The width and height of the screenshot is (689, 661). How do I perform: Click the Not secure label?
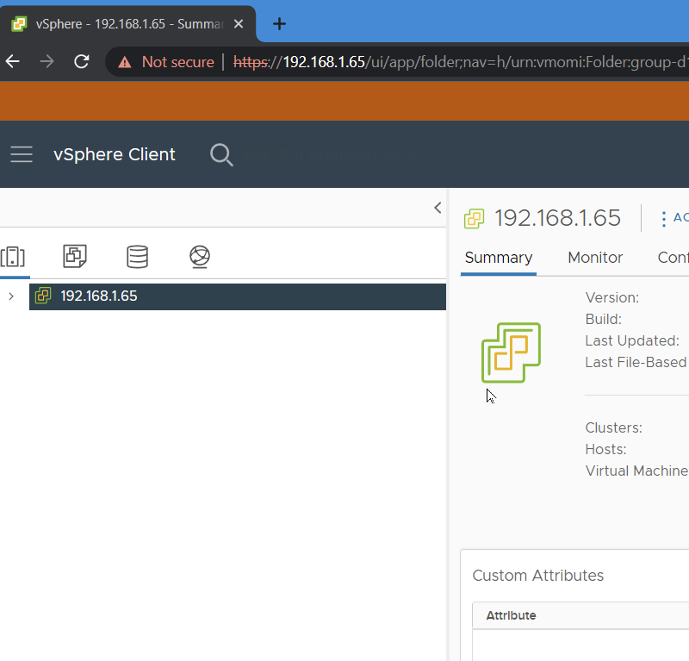click(x=178, y=62)
